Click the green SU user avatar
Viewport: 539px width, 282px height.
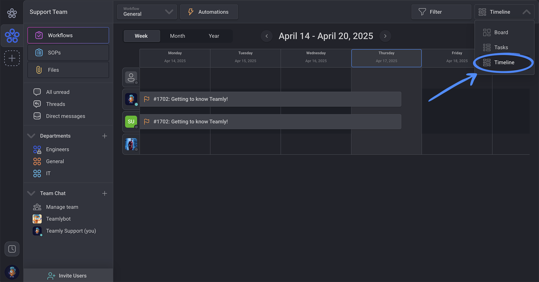coord(131,122)
